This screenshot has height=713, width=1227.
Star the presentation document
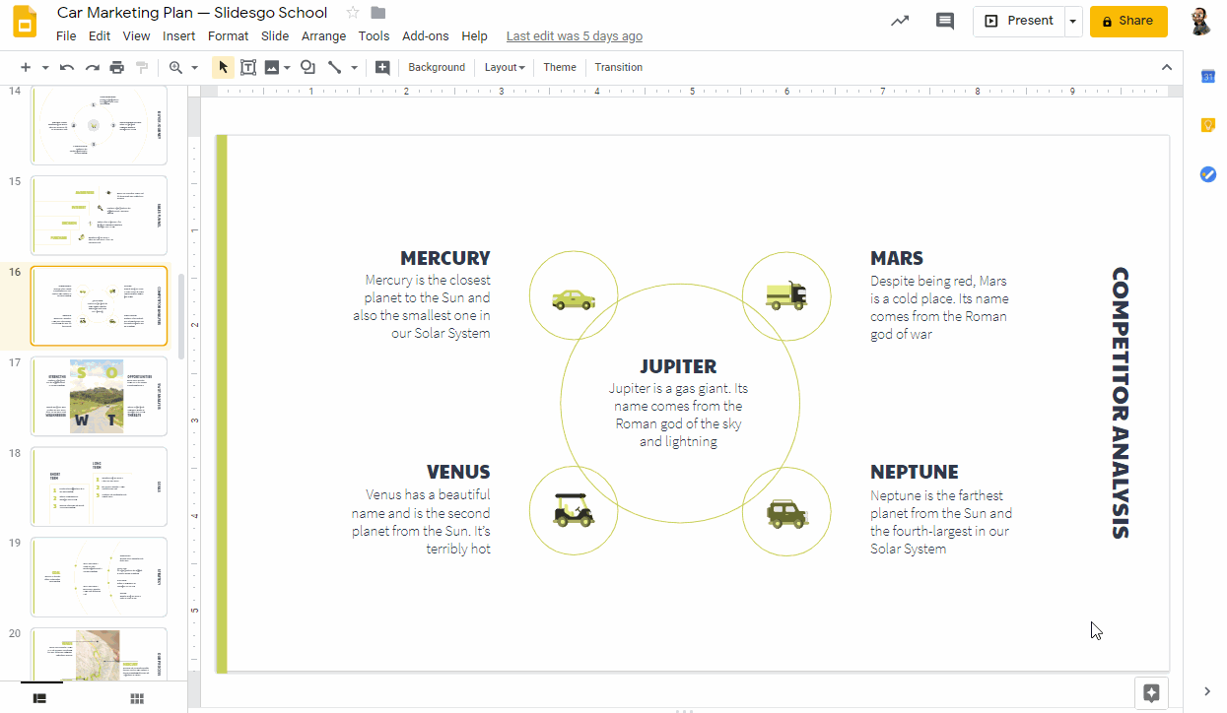351,13
